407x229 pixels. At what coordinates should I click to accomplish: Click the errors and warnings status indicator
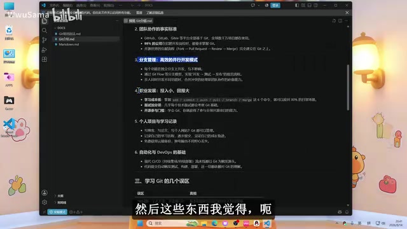76,212
